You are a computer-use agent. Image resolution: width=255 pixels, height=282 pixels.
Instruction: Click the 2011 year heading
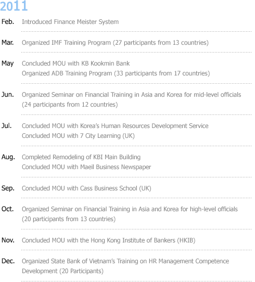pos(14,6)
